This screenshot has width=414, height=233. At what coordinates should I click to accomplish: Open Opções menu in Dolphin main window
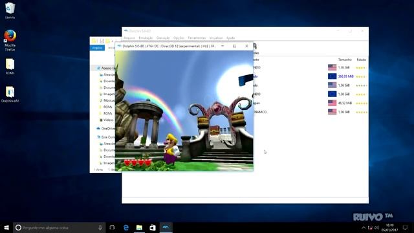click(179, 38)
